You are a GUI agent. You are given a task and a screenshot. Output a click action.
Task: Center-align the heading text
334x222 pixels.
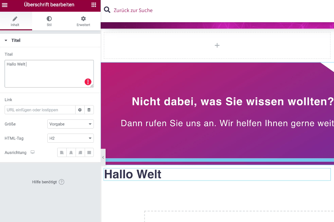[71, 153]
